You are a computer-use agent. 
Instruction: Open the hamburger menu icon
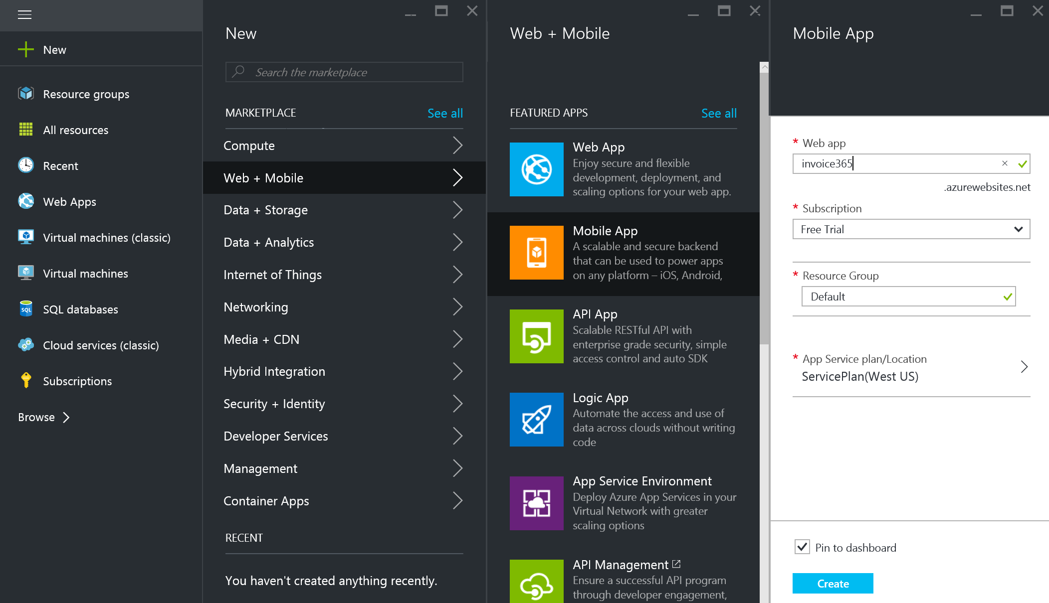click(x=24, y=15)
